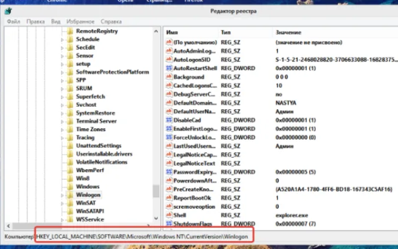Open the Вид menu
The width and height of the screenshot is (398, 249).
coord(55,22)
